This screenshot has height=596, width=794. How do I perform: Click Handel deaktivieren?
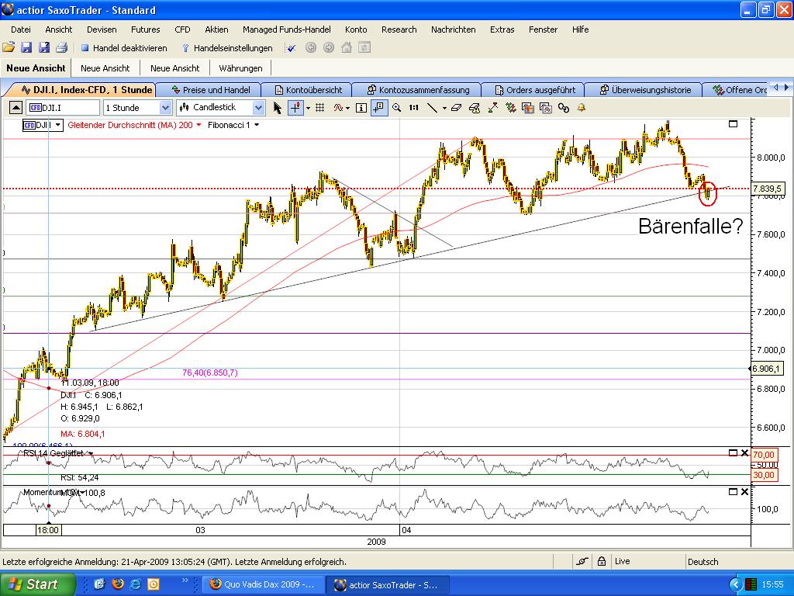(129, 47)
